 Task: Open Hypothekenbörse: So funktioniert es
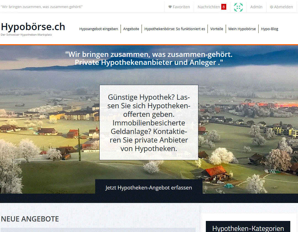point(175,29)
